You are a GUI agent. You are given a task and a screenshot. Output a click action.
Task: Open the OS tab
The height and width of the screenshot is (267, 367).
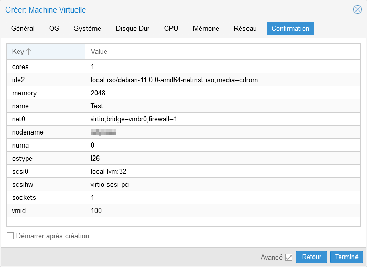click(x=54, y=28)
